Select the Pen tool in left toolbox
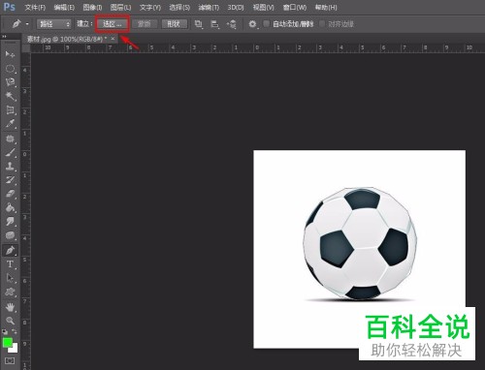The image size is (485, 370). tap(10, 250)
